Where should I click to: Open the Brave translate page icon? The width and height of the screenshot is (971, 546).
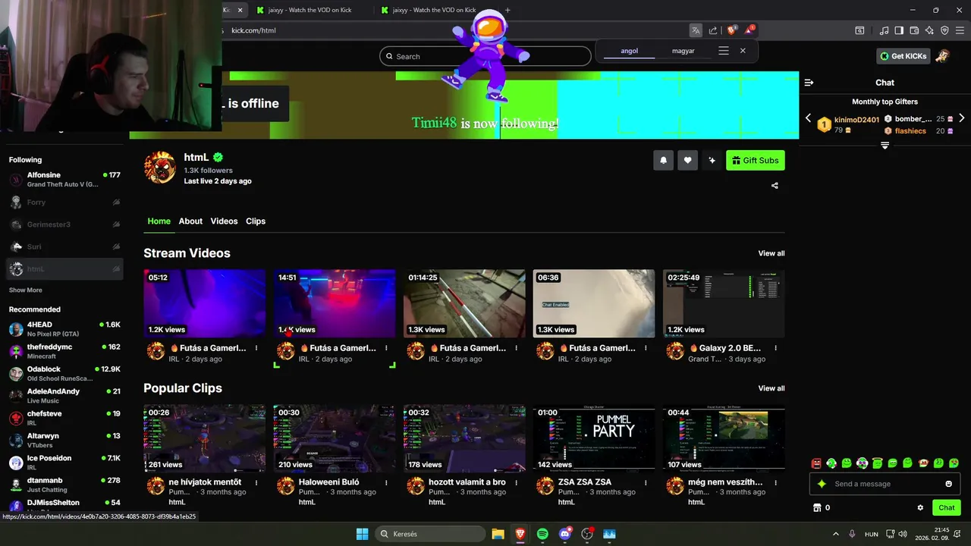[696, 30]
